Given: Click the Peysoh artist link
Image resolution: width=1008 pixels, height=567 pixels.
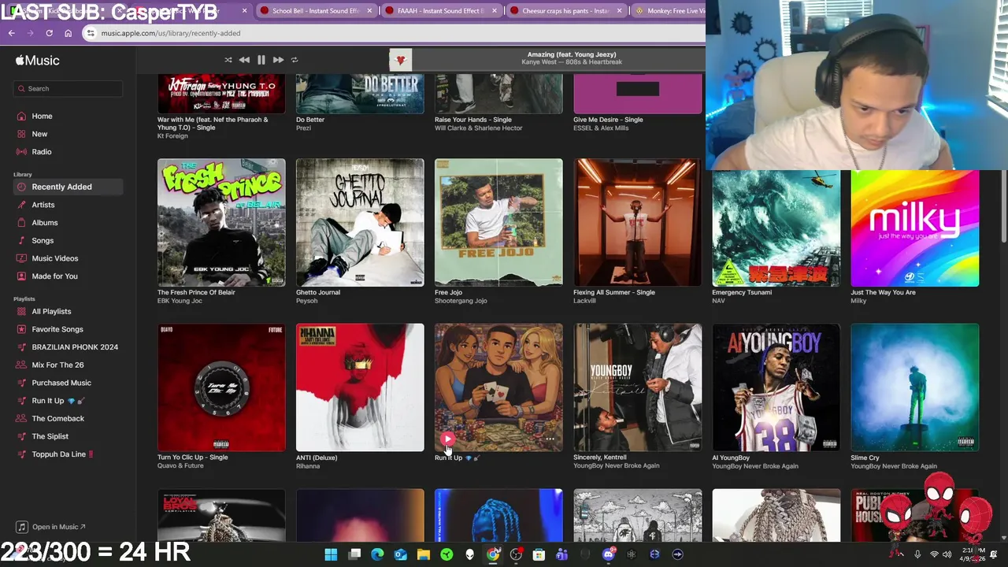Looking at the screenshot, I should [307, 301].
